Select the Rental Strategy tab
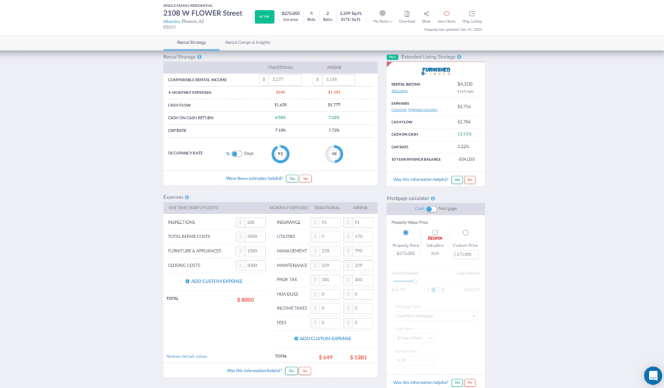The image size is (664, 388). point(191,41)
